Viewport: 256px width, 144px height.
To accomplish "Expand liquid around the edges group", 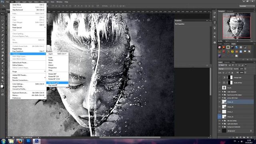I will (x=223, y=95).
